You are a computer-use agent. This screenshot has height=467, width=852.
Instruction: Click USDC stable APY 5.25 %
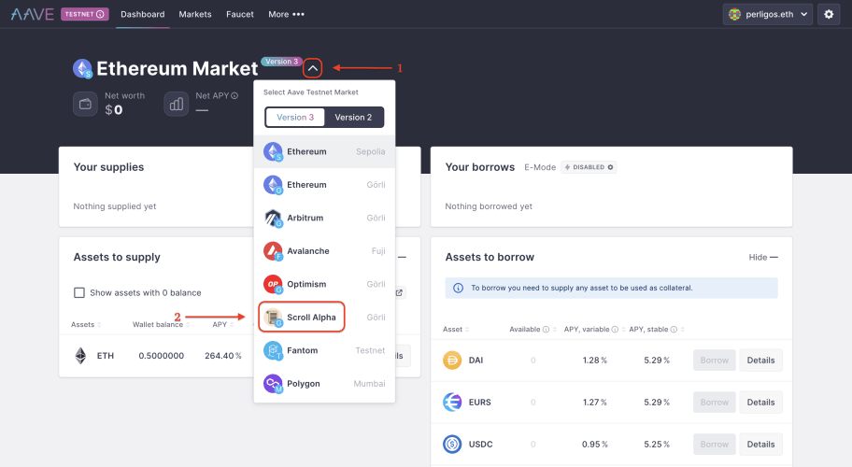(x=657, y=445)
